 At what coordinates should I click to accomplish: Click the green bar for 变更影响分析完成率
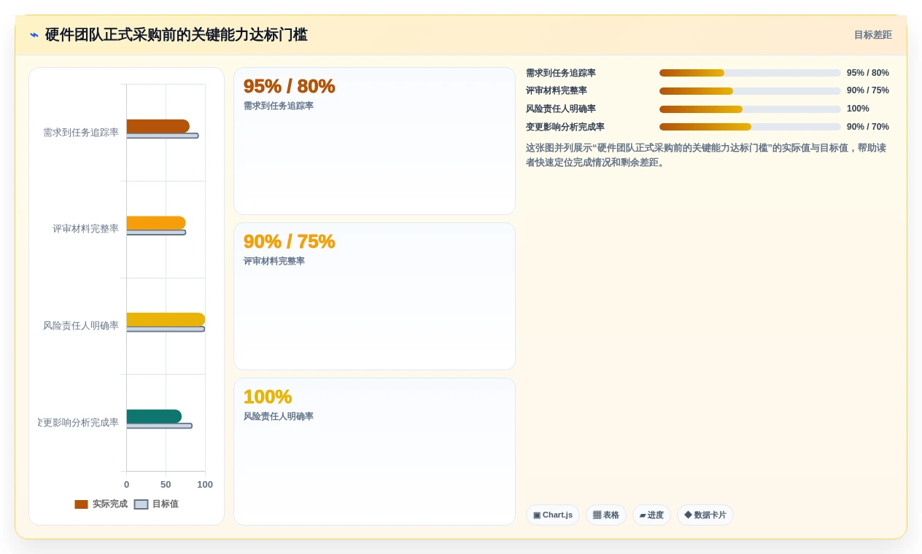pyautogui.click(x=154, y=416)
